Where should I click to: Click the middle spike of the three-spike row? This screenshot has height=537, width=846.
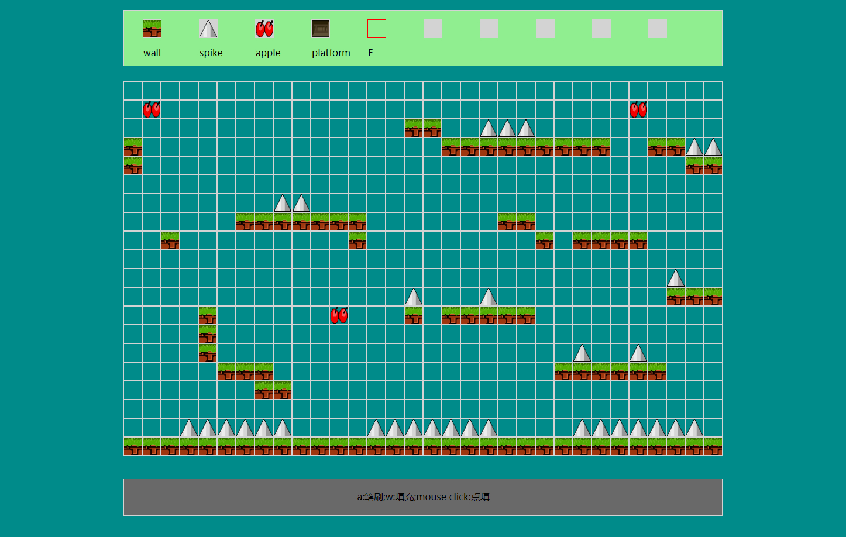click(x=507, y=128)
